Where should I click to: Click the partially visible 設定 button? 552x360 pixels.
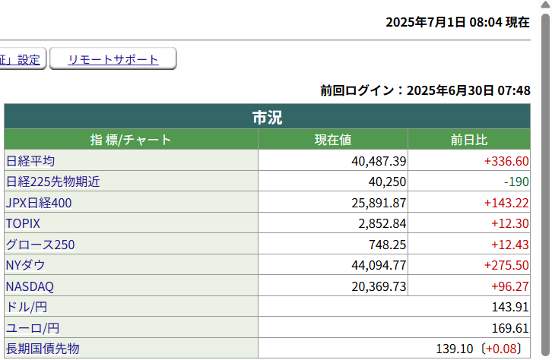[x=23, y=59]
